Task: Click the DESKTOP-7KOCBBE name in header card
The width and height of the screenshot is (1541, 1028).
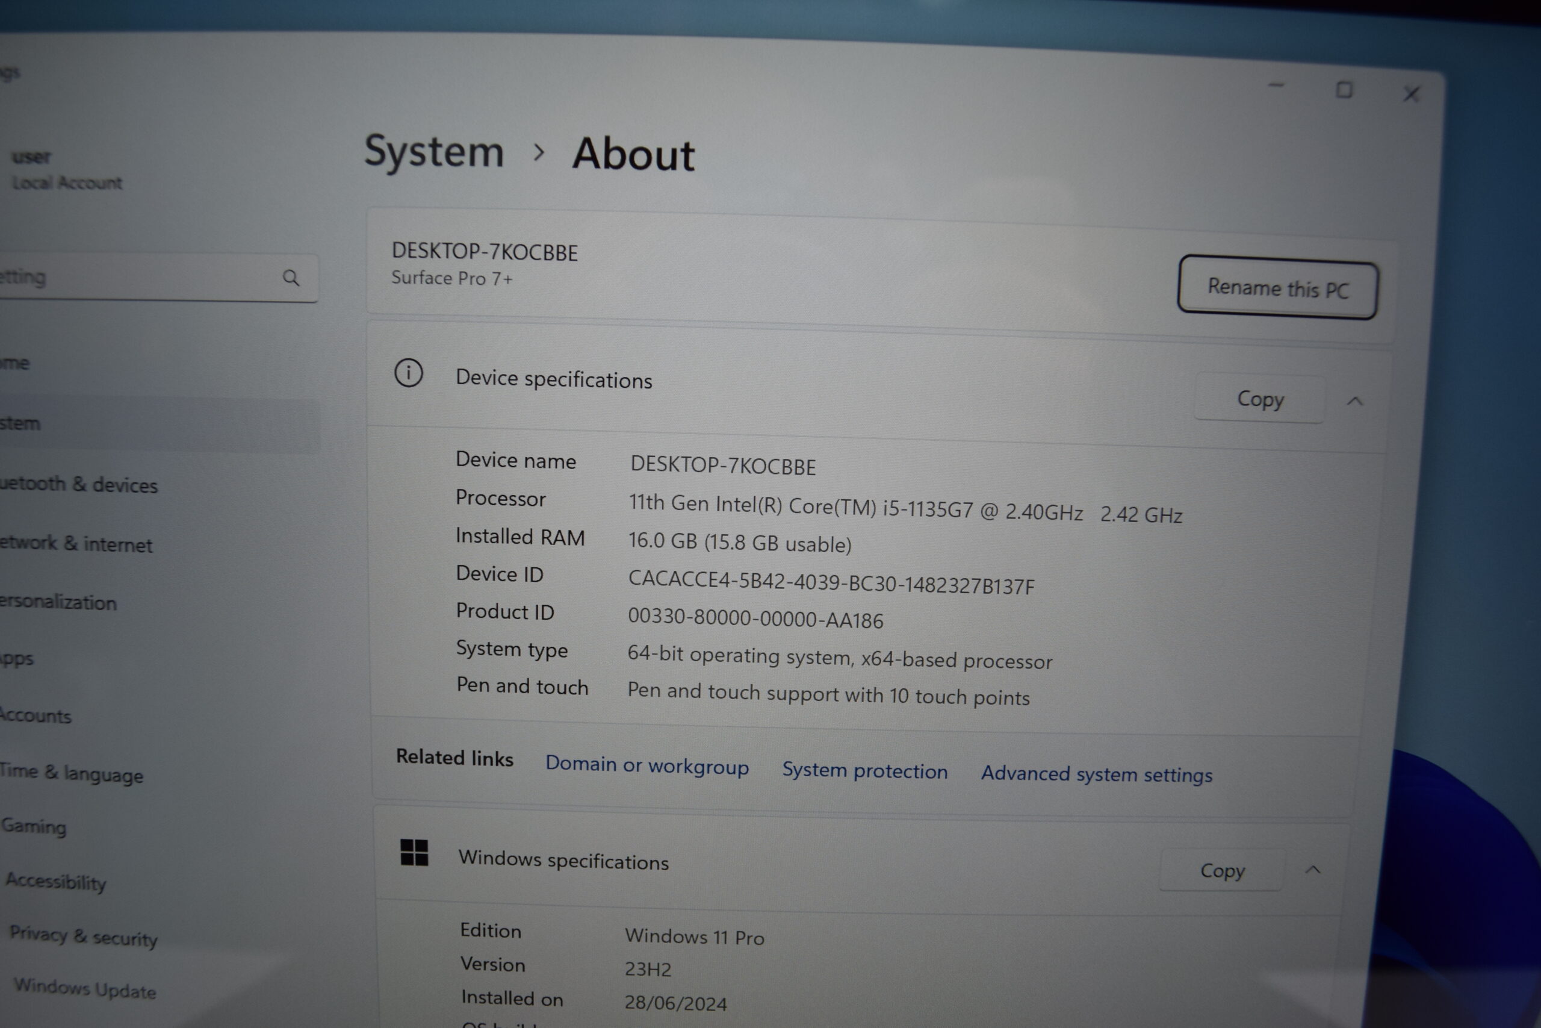Action: (484, 252)
